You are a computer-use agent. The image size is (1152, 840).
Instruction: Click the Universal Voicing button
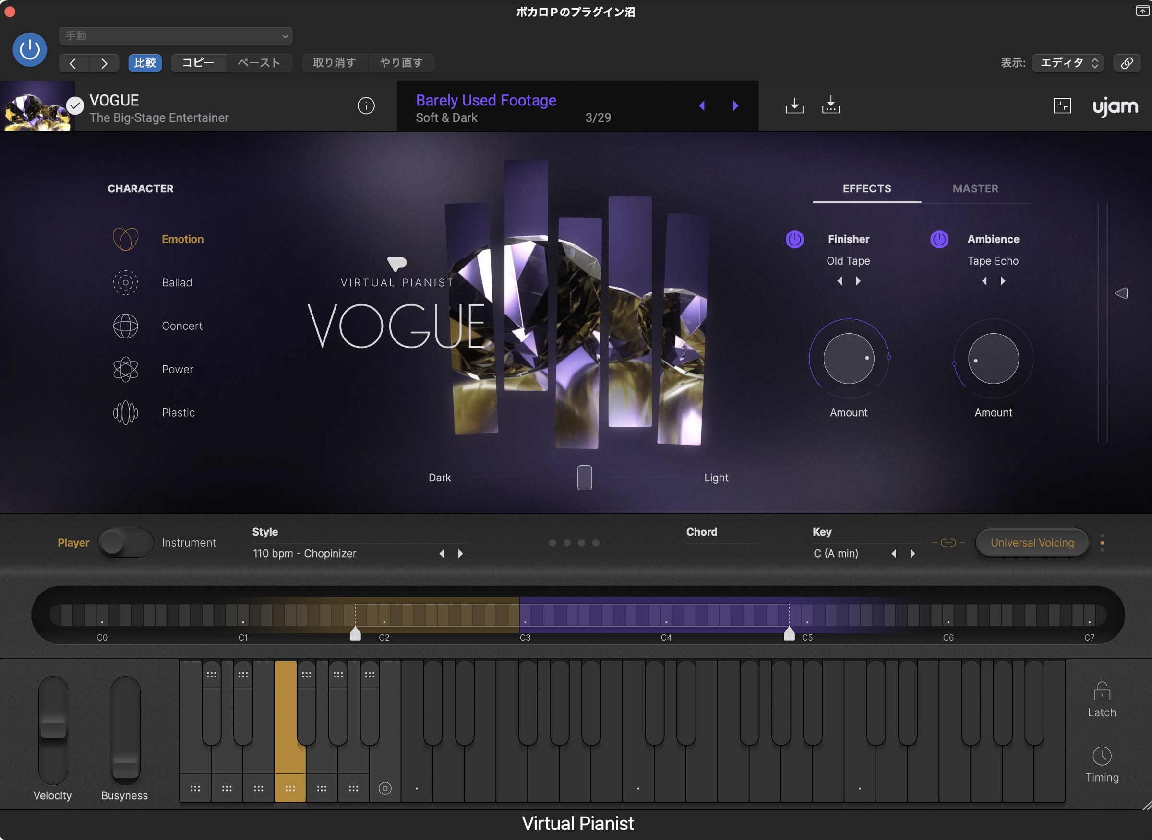pyautogui.click(x=1032, y=543)
